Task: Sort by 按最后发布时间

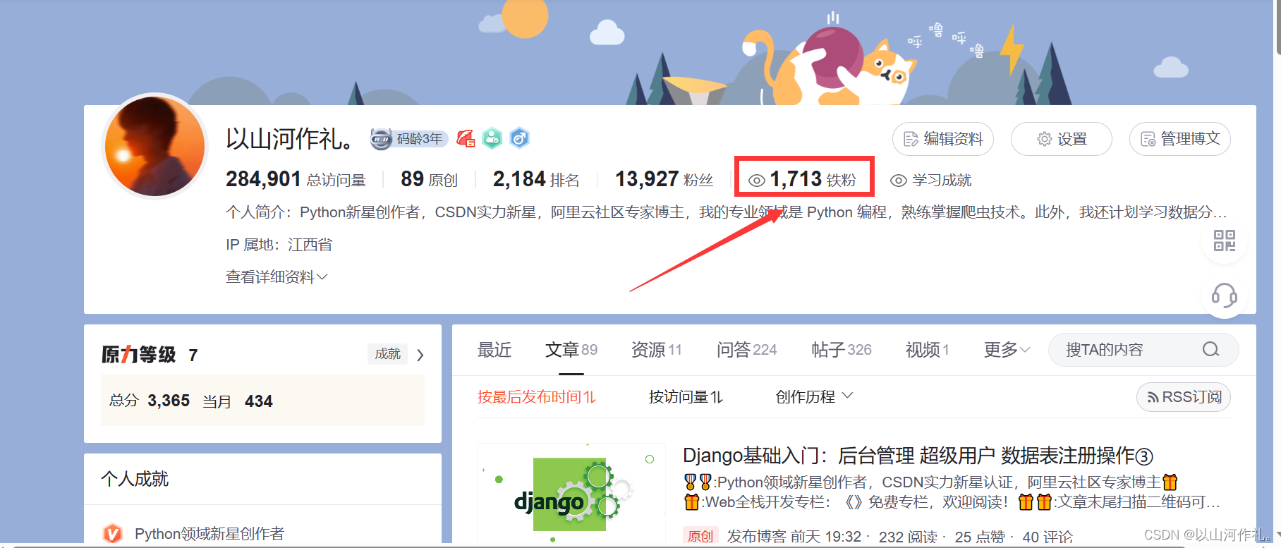Action: tap(537, 397)
